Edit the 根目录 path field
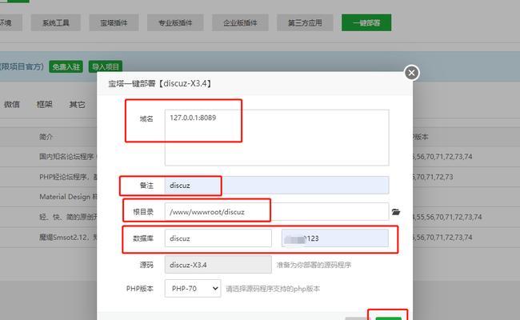The width and height of the screenshot is (520, 320). coord(277,211)
